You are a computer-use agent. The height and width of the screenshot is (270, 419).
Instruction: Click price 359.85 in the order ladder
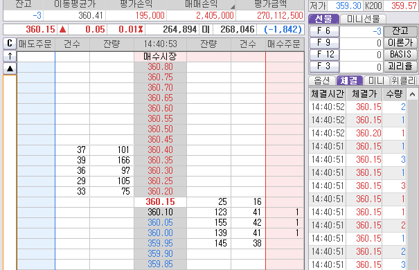(x=160, y=264)
